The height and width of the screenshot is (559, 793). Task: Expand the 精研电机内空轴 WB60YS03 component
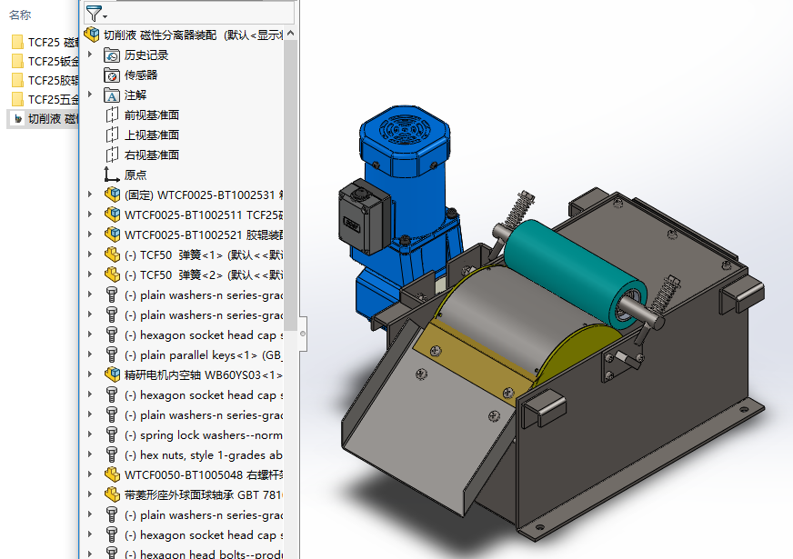(x=90, y=374)
